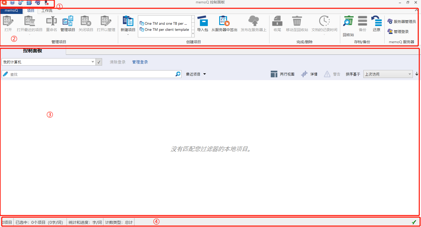Click the Manage Projects (管理项目) icon
This screenshot has width=421, height=227.
tap(68, 21)
